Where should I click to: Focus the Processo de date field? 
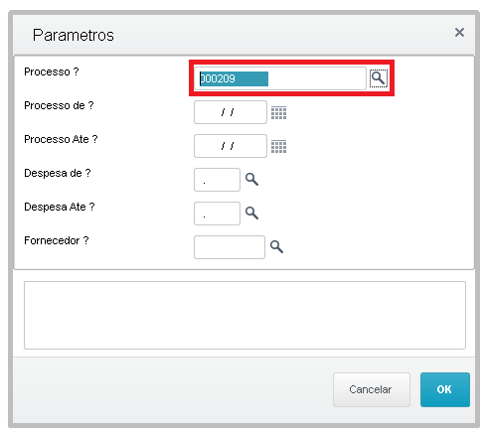tap(231, 112)
